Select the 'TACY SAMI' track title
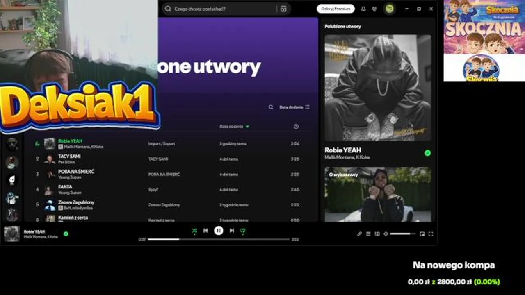This screenshot has height=295, width=525. tap(69, 156)
